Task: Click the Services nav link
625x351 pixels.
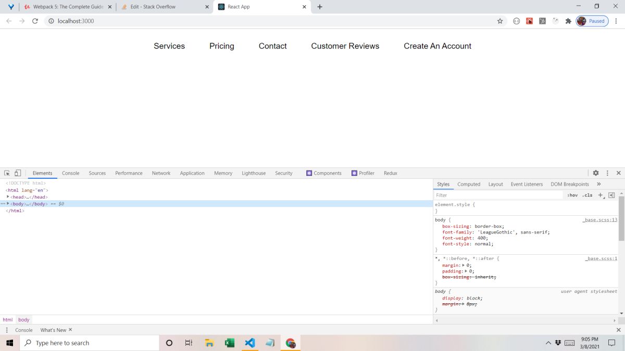Action: coord(169,46)
